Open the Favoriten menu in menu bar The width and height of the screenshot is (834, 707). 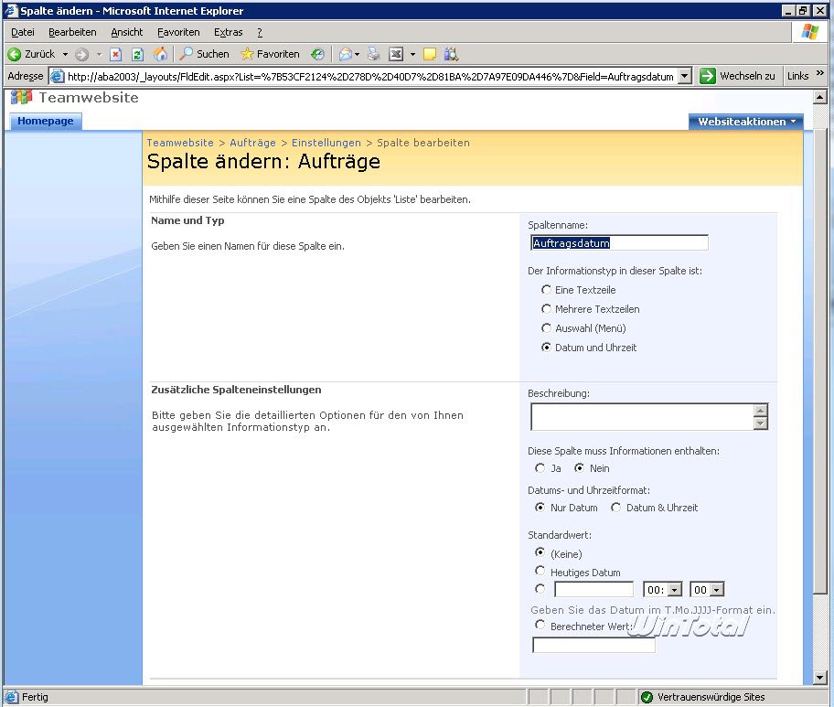tap(178, 32)
